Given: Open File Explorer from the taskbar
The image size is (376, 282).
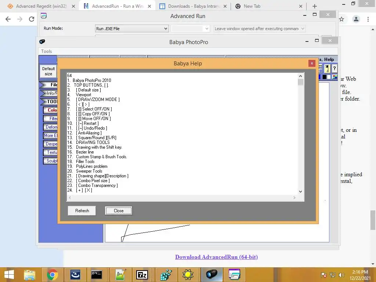Looking at the screenshot, I should [29, 275].
